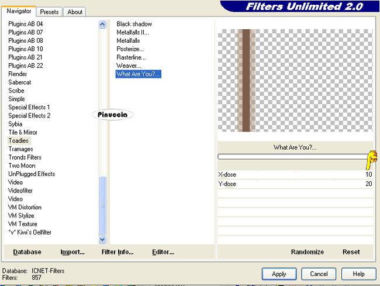Open the Presets tab
The height and width of the screenshot is (286, 380).
click(x=49, y=12)
